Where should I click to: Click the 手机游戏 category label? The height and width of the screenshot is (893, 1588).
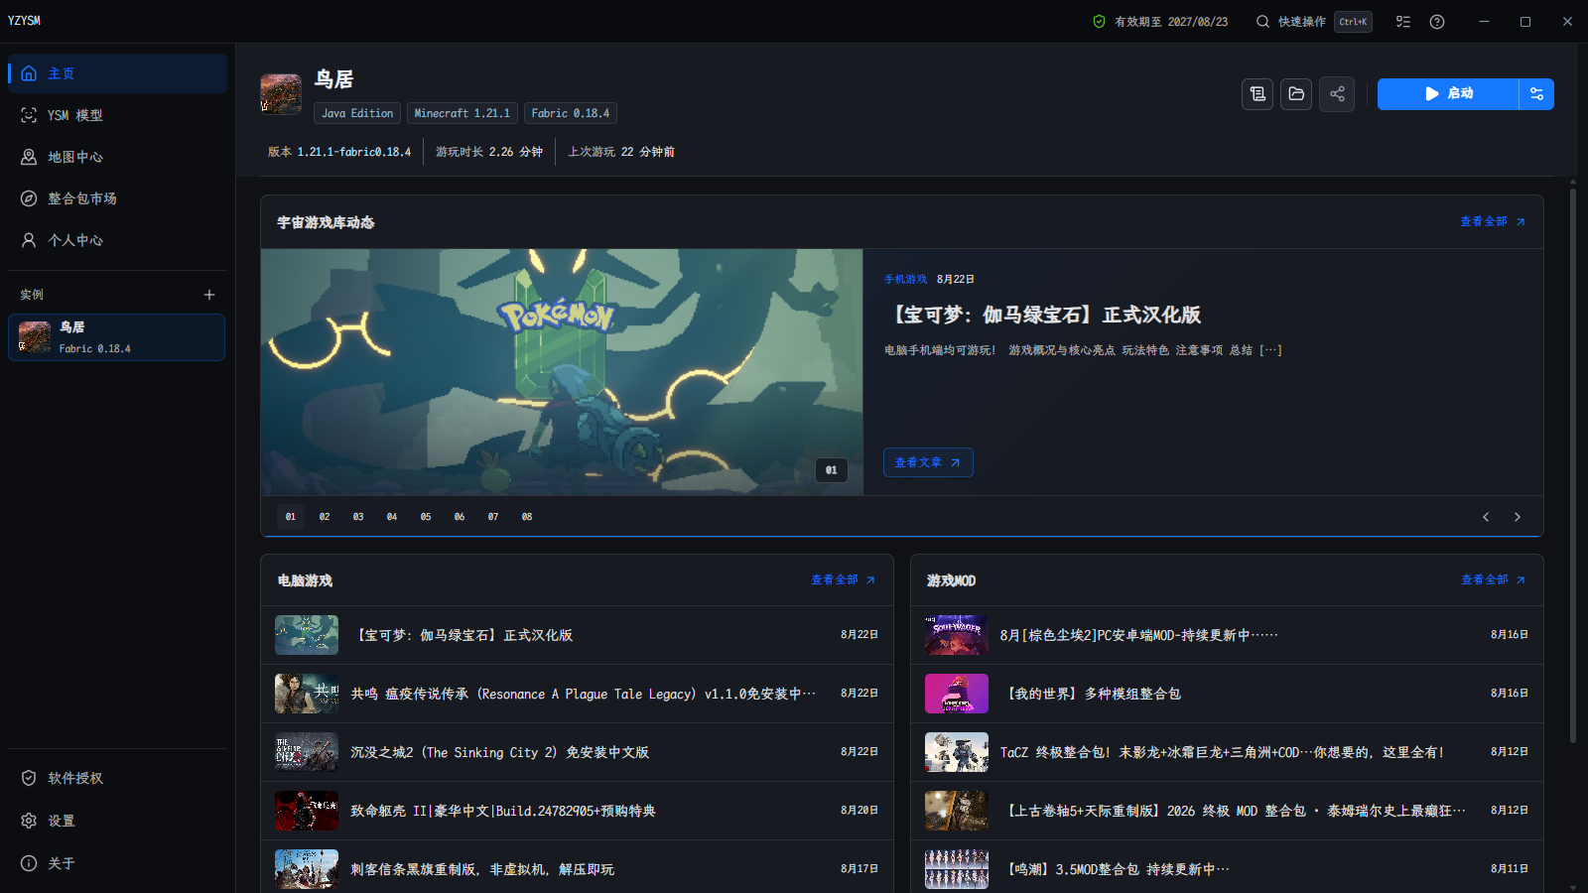pos(905,280)
